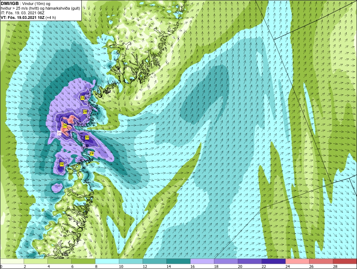Select the red swatch above 28 m/s
This screenshot has height=269, width=357.
(345, 261)
